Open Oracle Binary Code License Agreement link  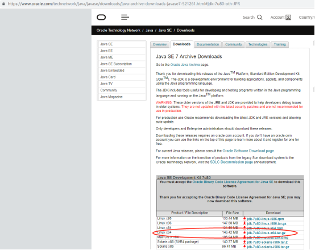(233, 182)
